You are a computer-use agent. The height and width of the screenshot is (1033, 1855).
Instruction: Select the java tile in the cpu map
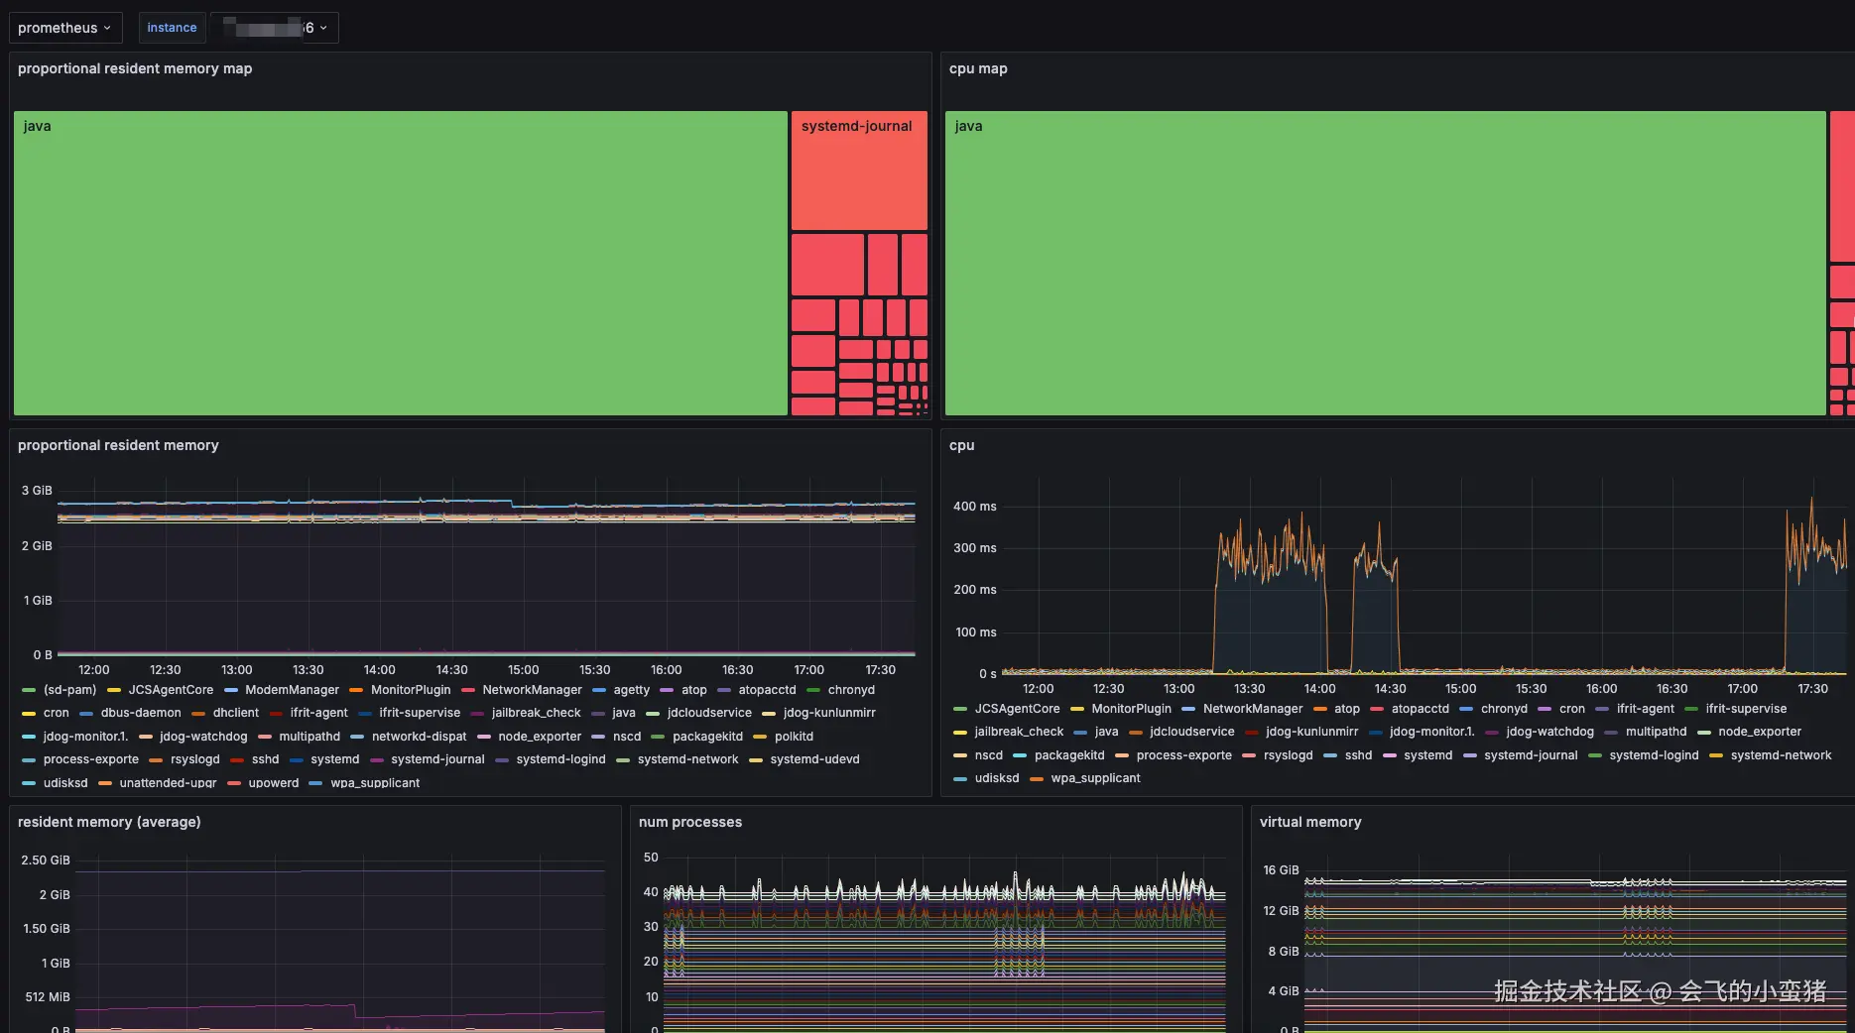click(1384, 263)
